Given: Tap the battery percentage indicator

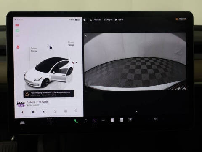Looking at the screenshot, I should (74, 19).
